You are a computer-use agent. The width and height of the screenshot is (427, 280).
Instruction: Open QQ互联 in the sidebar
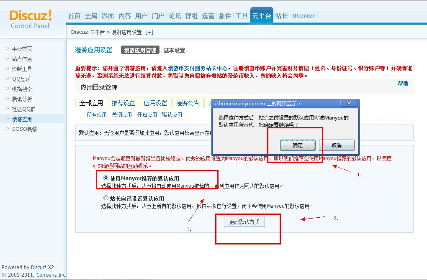point(21,79)
